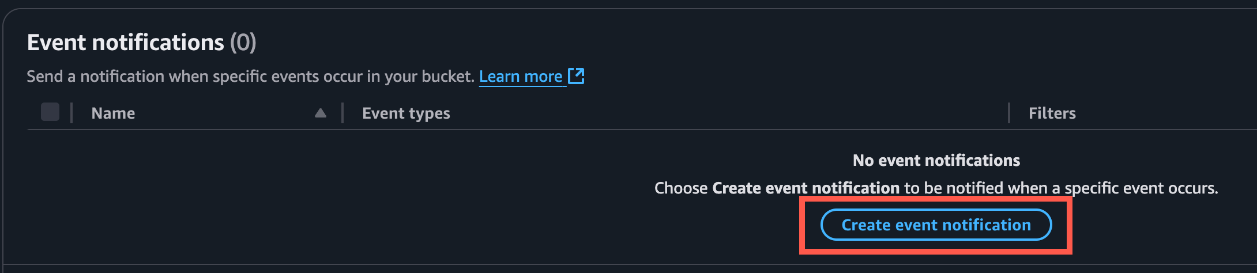Click the "No event notifications" empty-state title
The width and height of the screenshot is (1257, 273).
(x=936, y=160)
